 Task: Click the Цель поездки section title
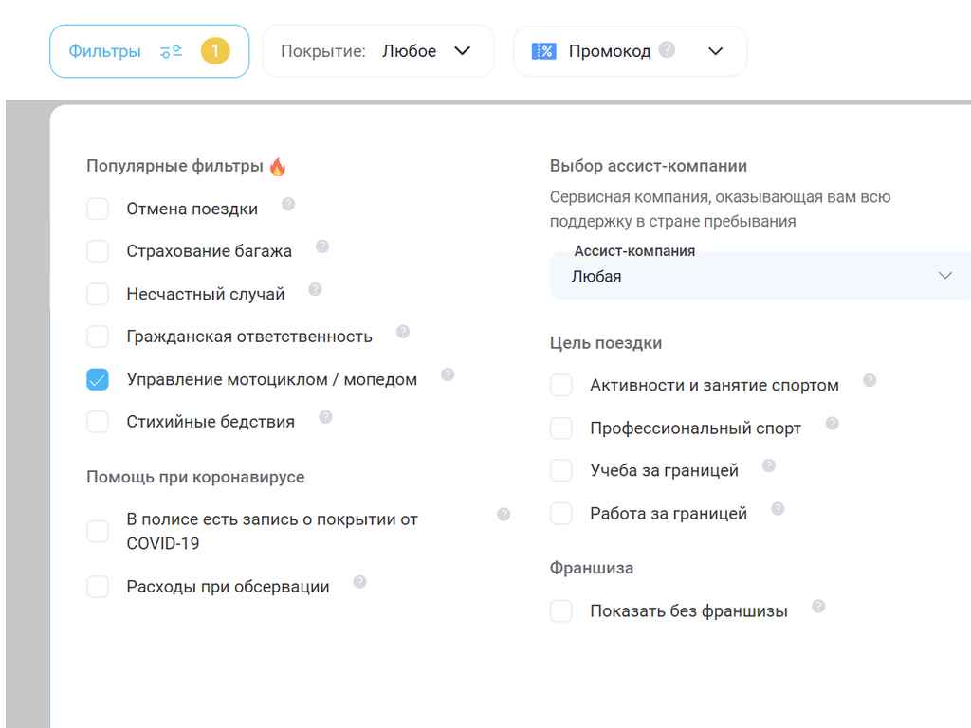pyautogui.click(x=606, y=343)
